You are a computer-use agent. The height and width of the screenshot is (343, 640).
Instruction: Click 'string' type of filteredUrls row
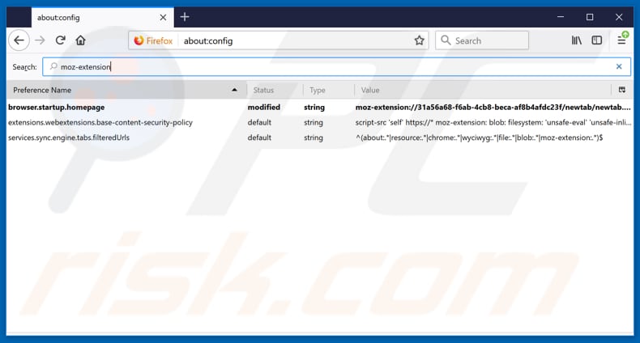tap(313, 138)
